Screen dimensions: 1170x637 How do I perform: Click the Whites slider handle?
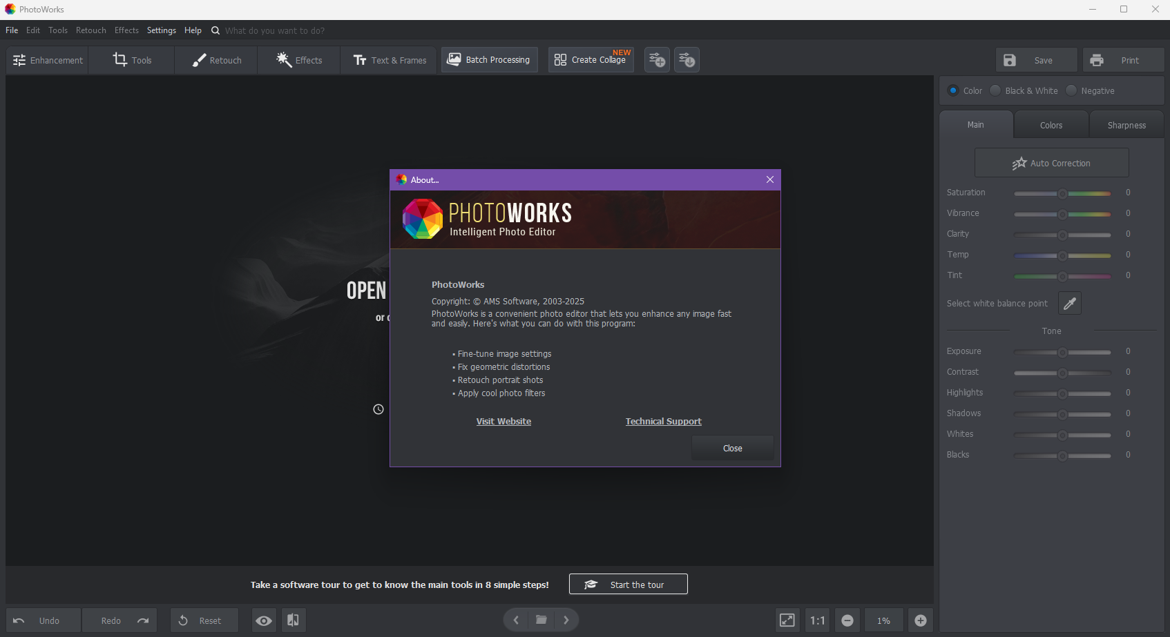(x=1063, y=435)
